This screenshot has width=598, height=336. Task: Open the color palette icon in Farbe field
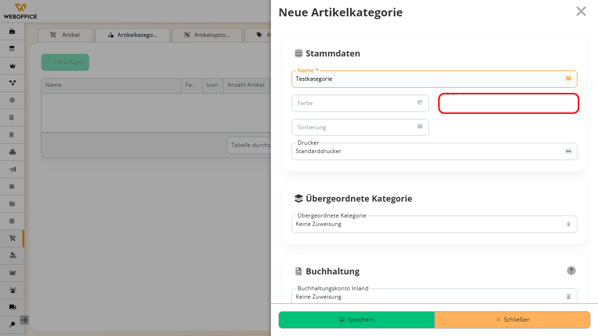420,103
